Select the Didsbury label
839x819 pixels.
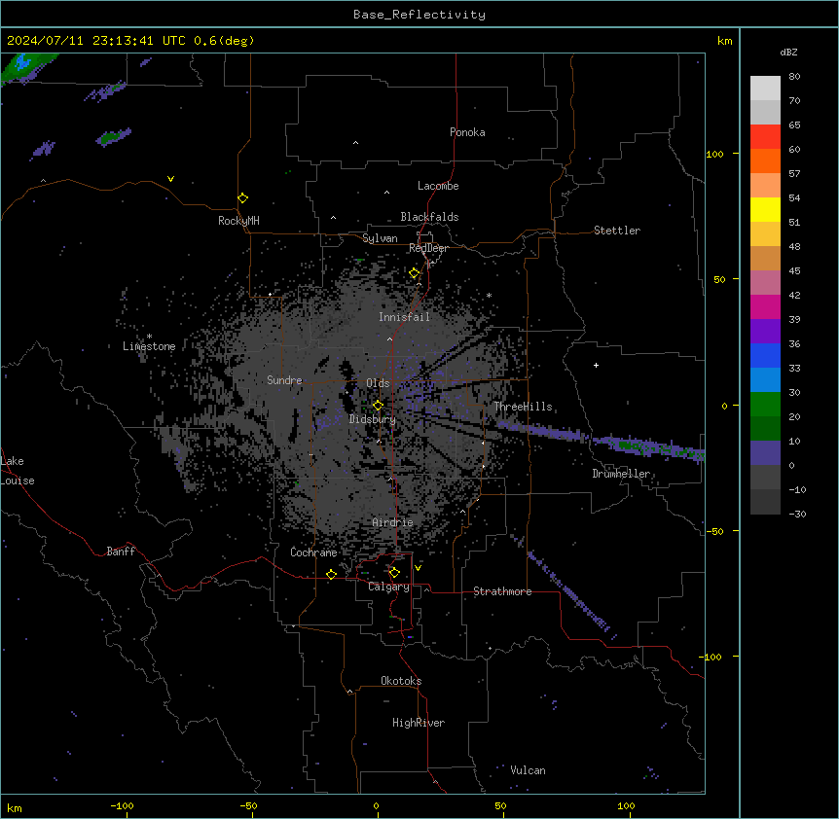pos(373,419)
